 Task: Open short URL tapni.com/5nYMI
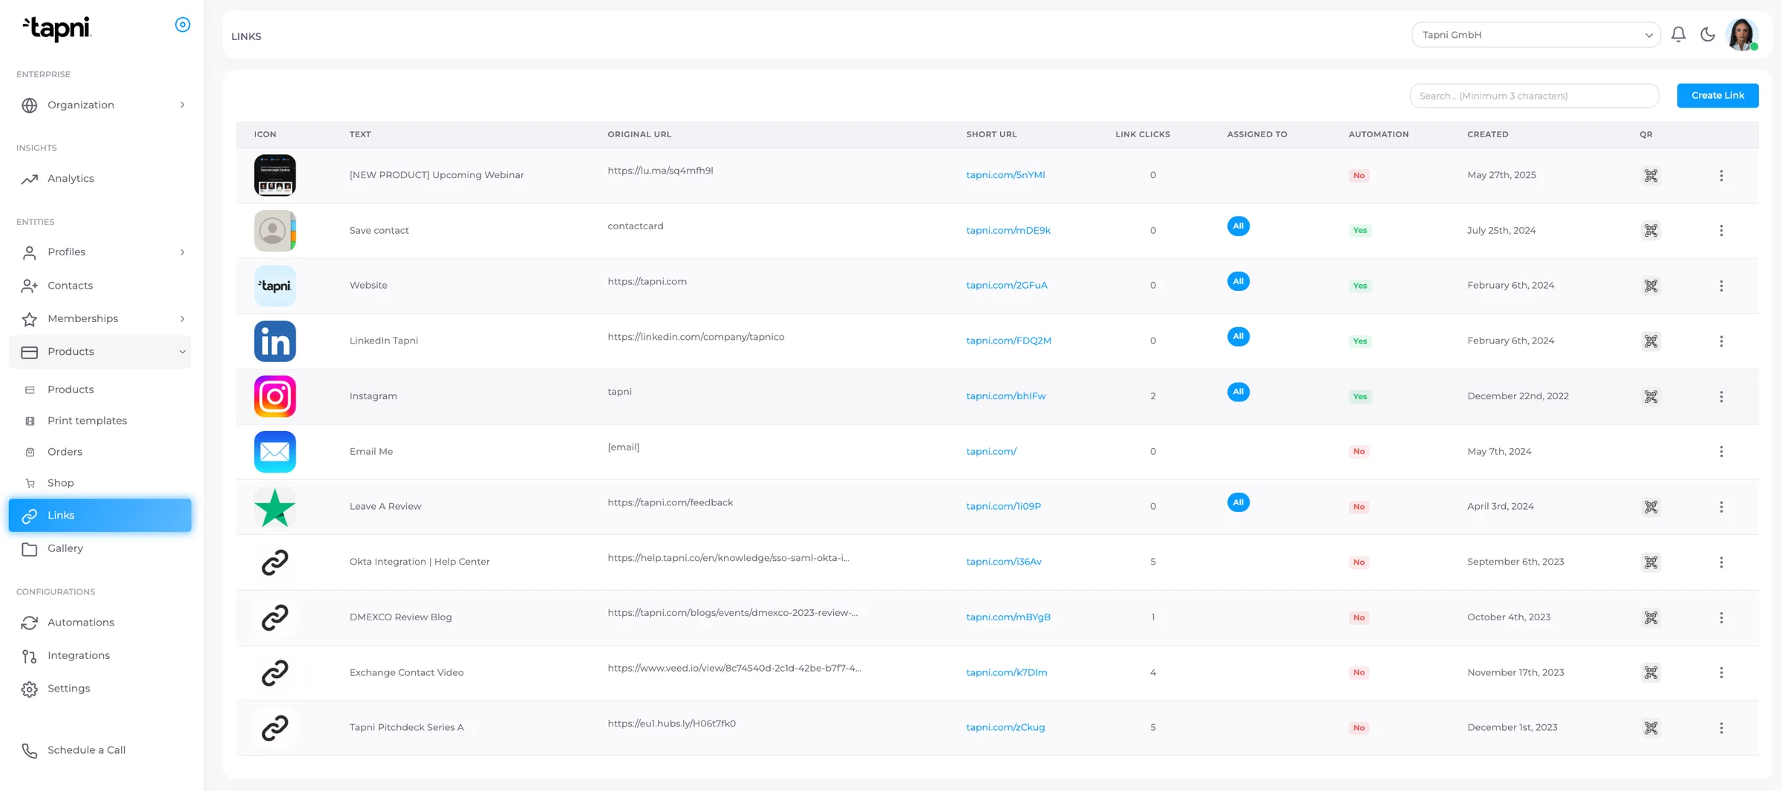click(x=1005, y=175)
